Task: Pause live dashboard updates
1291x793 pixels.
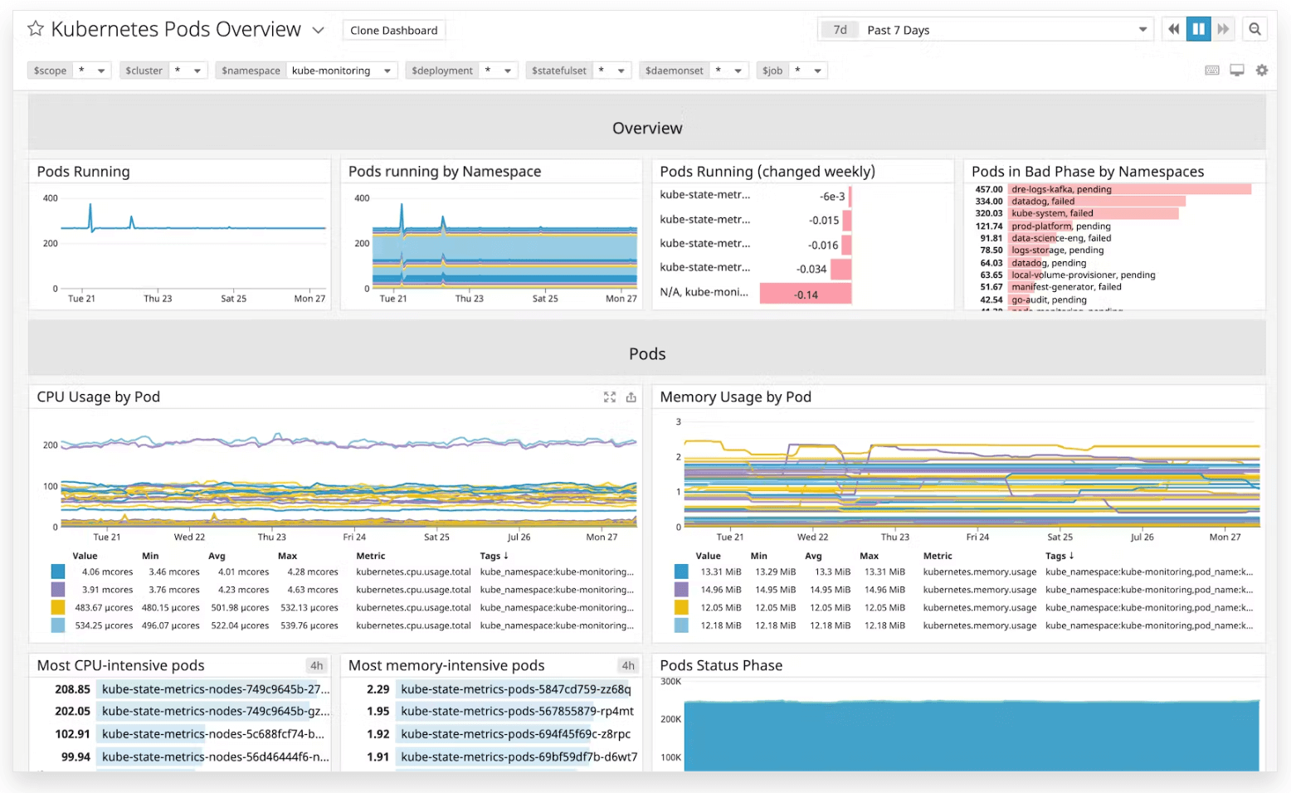Action: tap(1198, 30)
